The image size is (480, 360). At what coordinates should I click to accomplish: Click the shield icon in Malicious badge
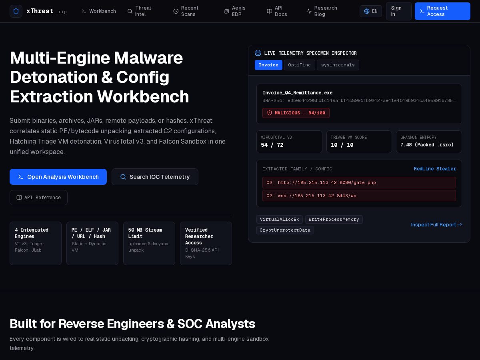pos(270,113)
